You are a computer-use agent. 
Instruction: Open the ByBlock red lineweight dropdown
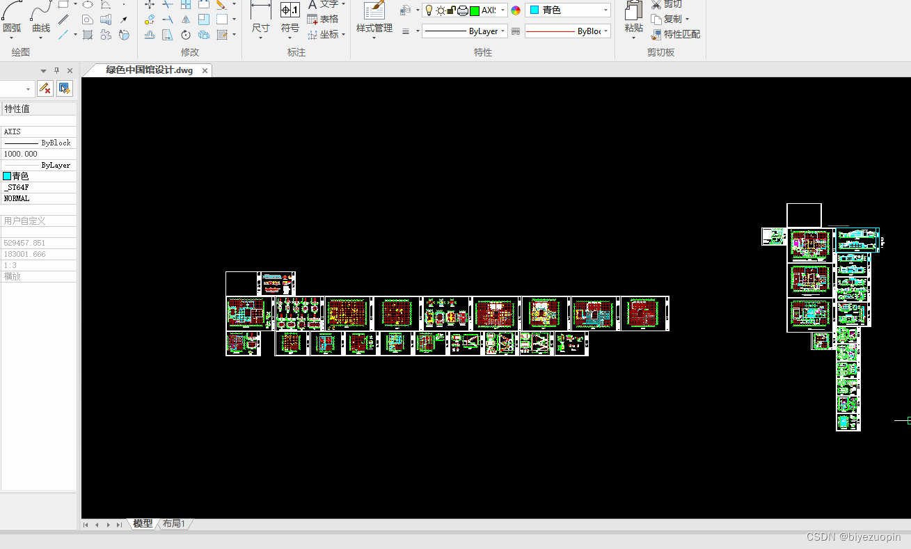pos(606,31)
